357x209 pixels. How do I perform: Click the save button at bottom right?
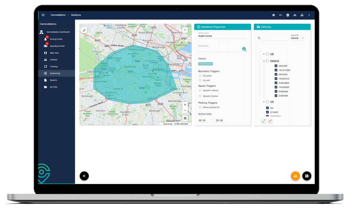click(x=307, y=176)
